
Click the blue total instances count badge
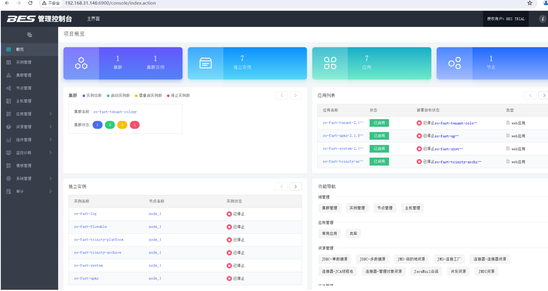[97, 125]
